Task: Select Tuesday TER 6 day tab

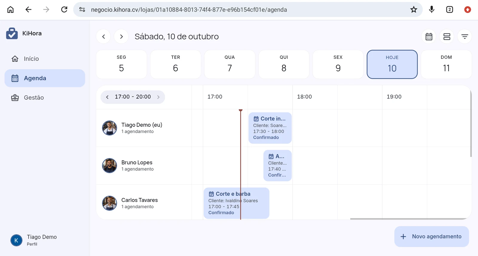Action: point(176,64)
